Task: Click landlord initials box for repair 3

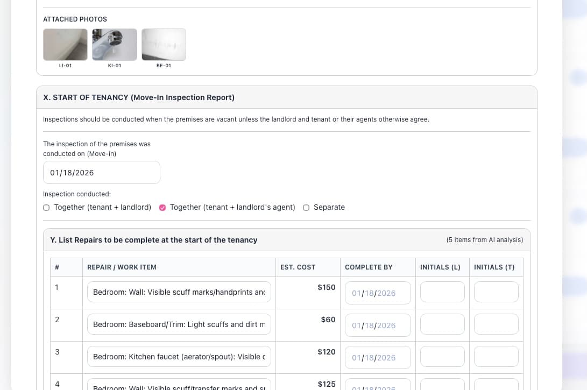Action: [x=442, y=357]
